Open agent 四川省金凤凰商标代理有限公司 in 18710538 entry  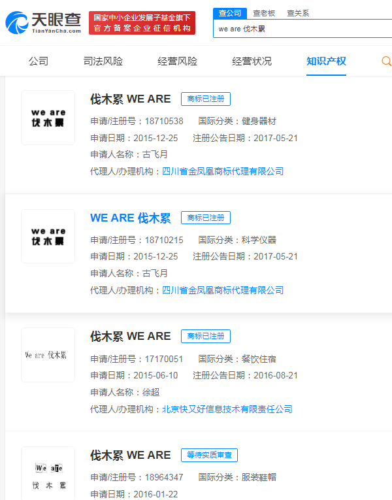pyautogui.click(x=223, y=171)
